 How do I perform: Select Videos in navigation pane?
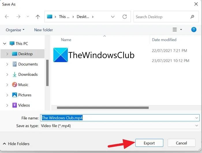(24, 105)
